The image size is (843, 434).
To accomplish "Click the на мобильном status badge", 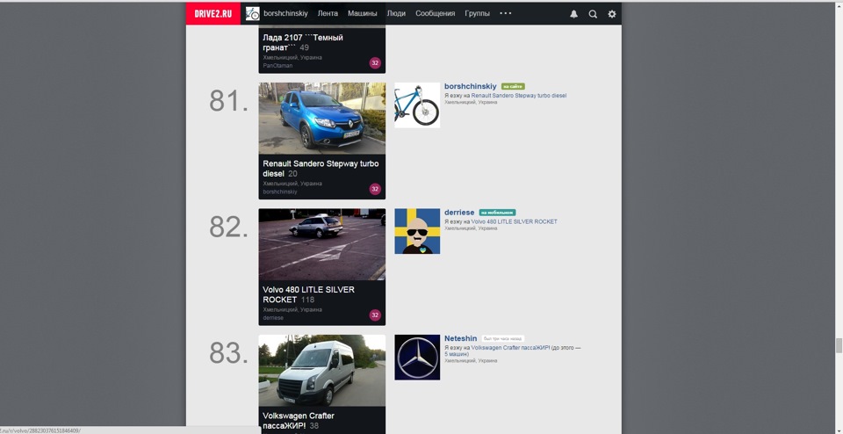I will pyautogui.click(x=497, y=213).
